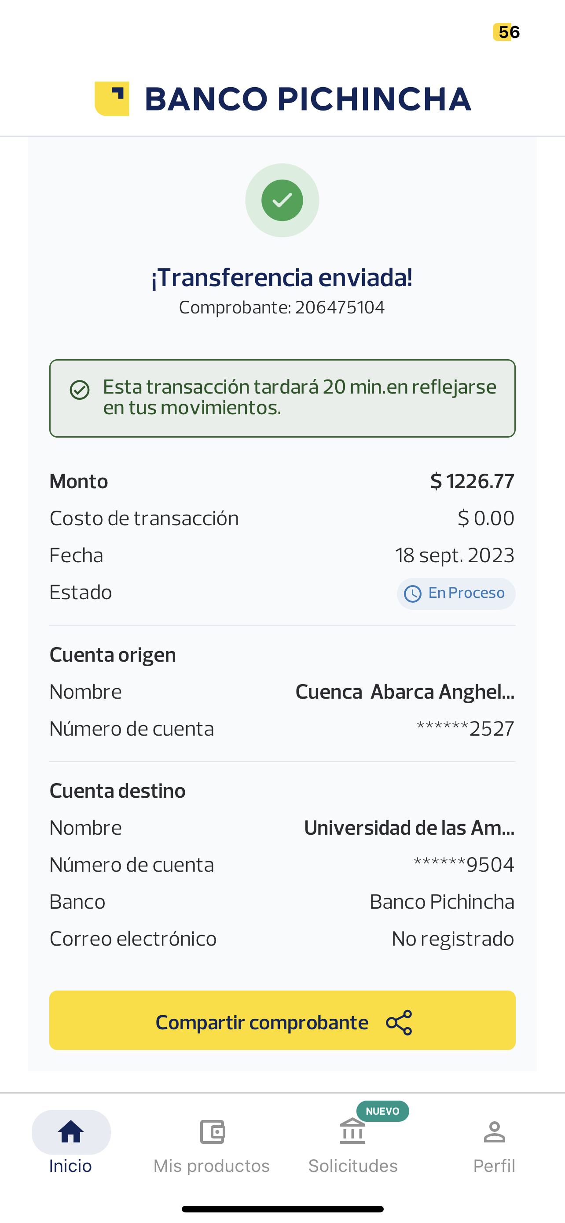Image resolution: width=565 pixels, height=1223 pixels.
Task: Tap the small check icon in the green notice
Action: (x=80, y=390)
